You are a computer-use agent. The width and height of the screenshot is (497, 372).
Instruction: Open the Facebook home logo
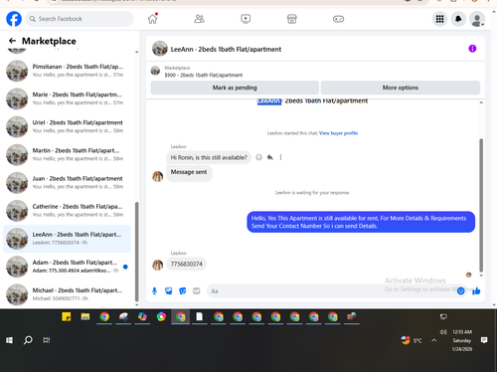point(14,19)
